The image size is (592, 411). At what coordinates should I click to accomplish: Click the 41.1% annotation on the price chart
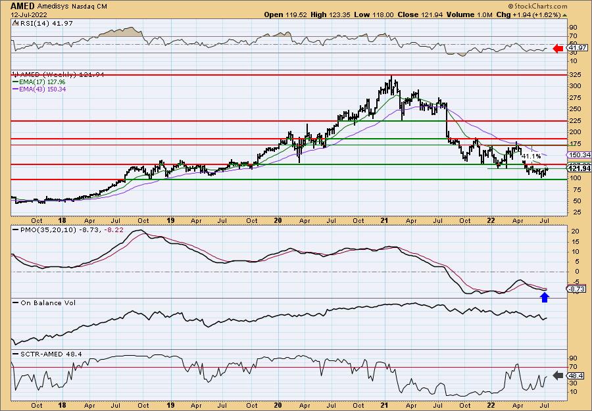(x=531, y=156)
